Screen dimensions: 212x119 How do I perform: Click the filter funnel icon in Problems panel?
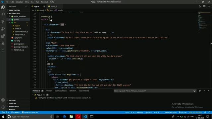click(x=194, y=91)
